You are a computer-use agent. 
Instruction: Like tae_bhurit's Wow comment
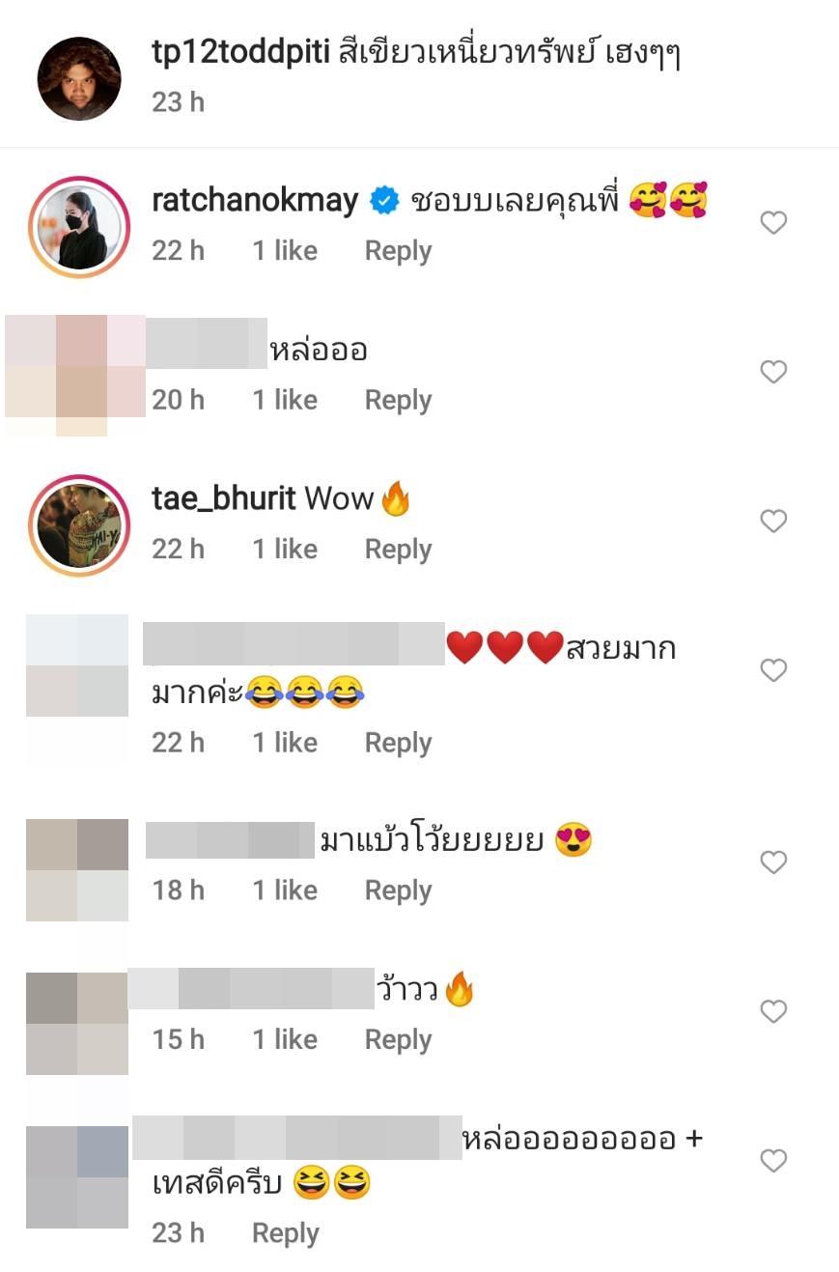773,522
